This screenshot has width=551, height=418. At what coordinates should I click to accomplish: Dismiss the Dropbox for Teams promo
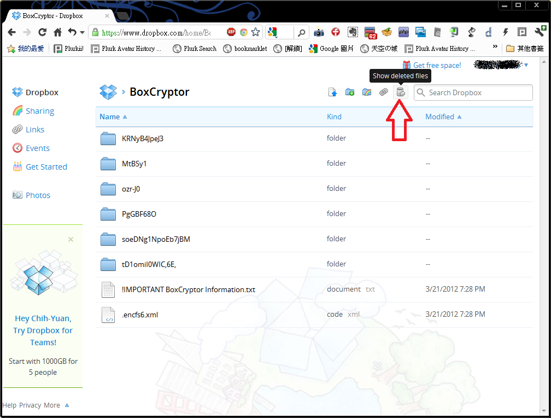(71, 240)
